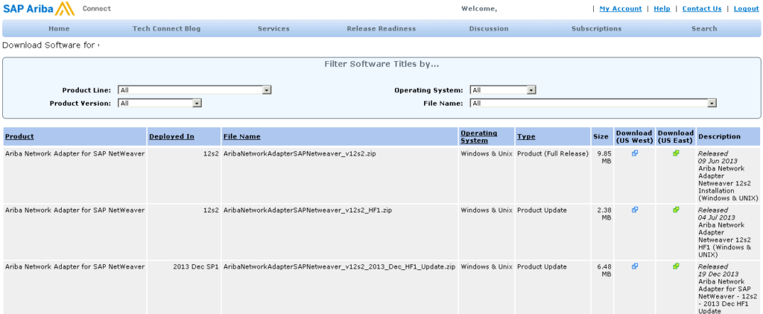Sort table by Product column

pos(19,137)
